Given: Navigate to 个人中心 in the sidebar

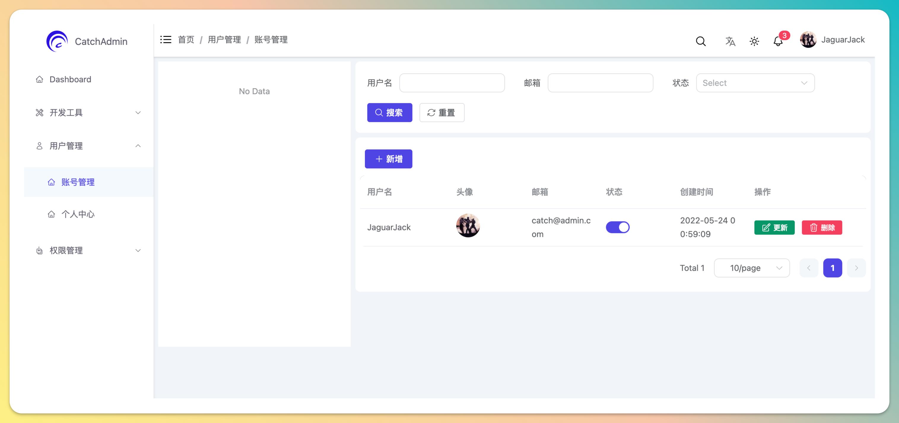Looking at the screenshot, I should pyautogui.click(x=78, y=215).
